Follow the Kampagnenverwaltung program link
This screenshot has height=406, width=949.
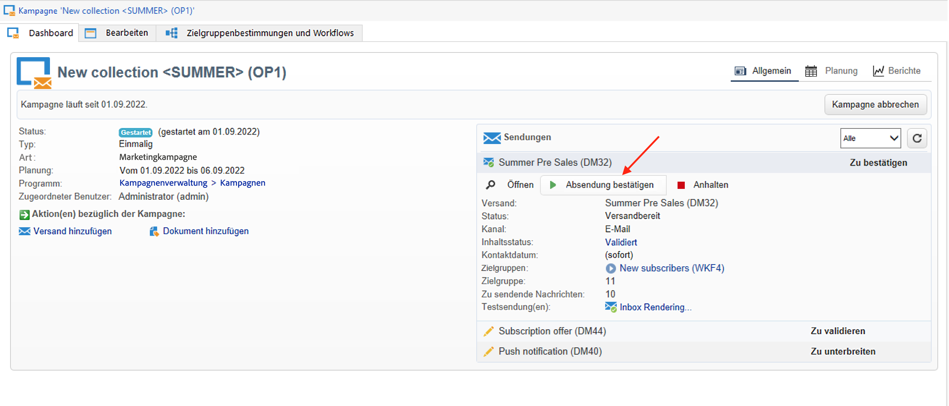(163, 183)
